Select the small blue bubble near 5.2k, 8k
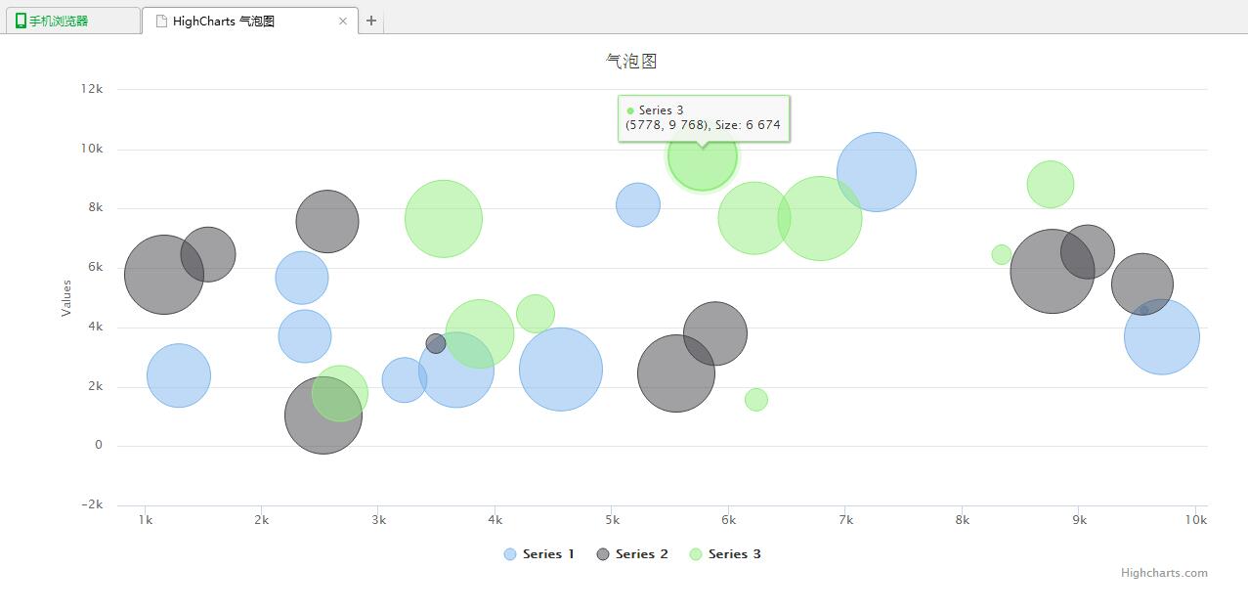Viewport: 1248px width, 612px height. 638,205
